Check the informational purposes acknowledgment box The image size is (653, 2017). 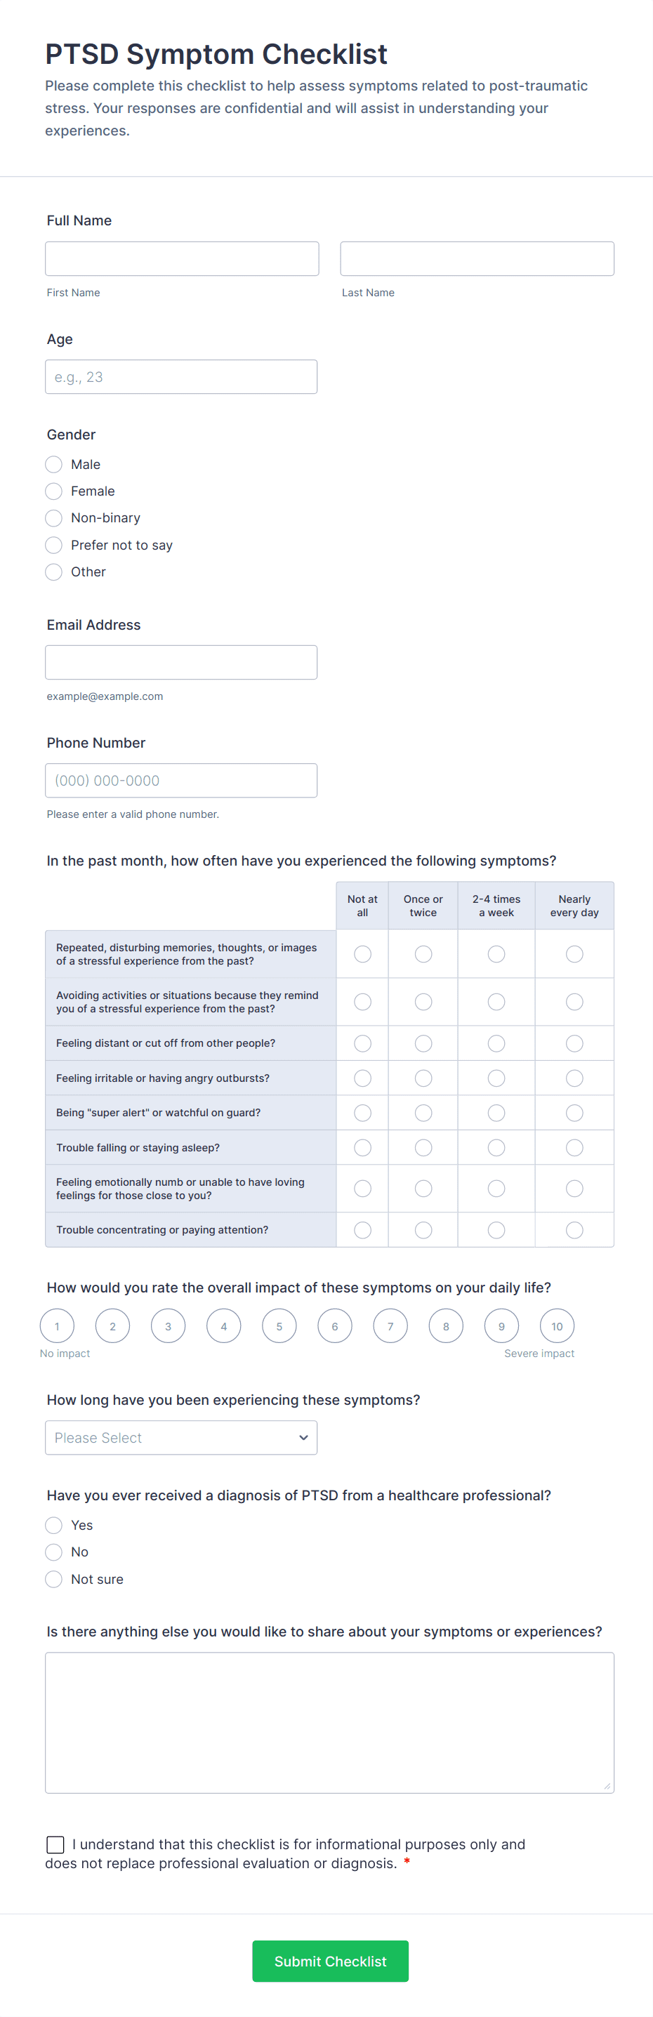pos(55,1845)
